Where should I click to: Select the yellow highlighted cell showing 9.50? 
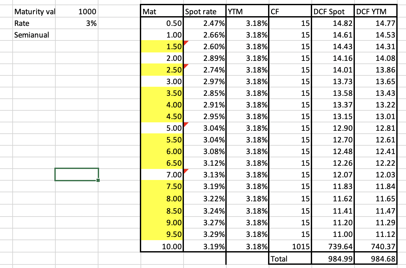(x=162, y=234)
